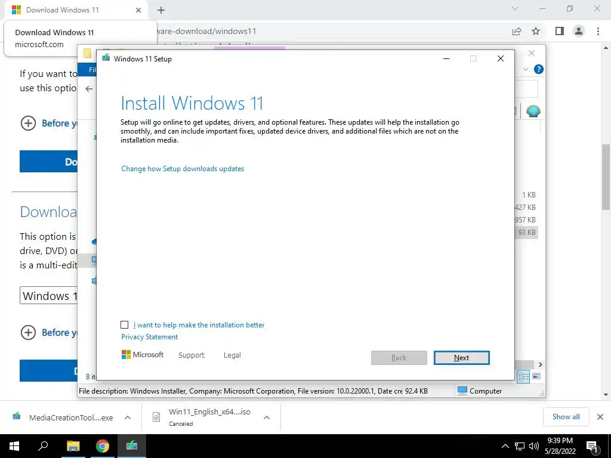Image resolution: width=611 pixels, height=458 pixels.
Task: Click the back arrow in File Explorer
Action: pos(89,89)
